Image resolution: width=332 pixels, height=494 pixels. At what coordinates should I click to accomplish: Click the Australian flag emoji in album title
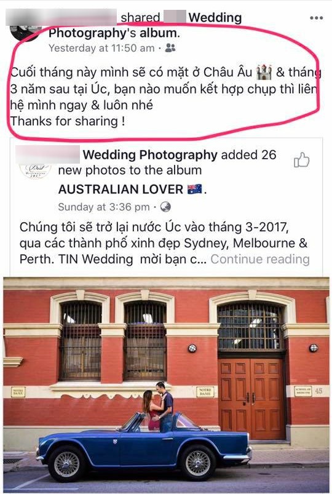(x=195, y=189)
